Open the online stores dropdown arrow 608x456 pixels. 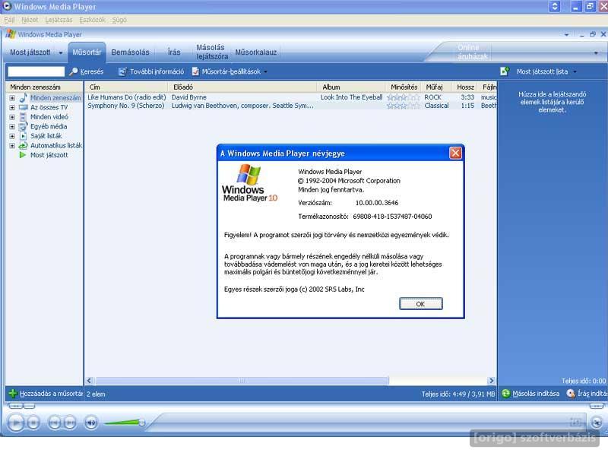[x=596, y=52]
